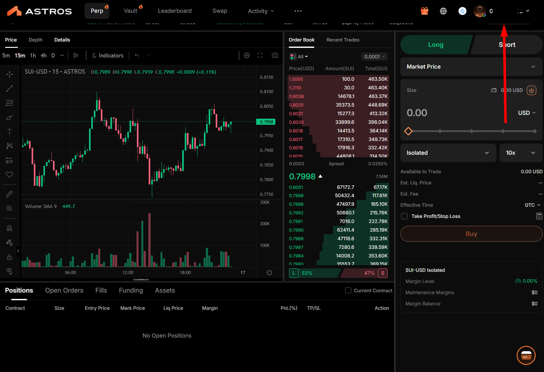The height and width of the screenshot is (372, 544).
Task: Open the Indicators button
Action: click(x=108, y=56)
